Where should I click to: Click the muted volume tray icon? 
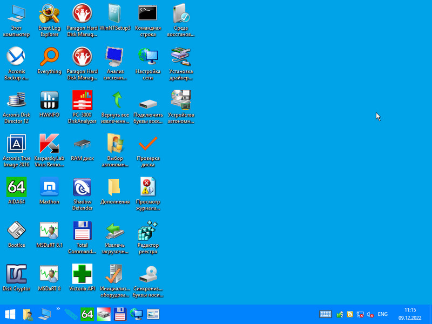pos(370,314)
